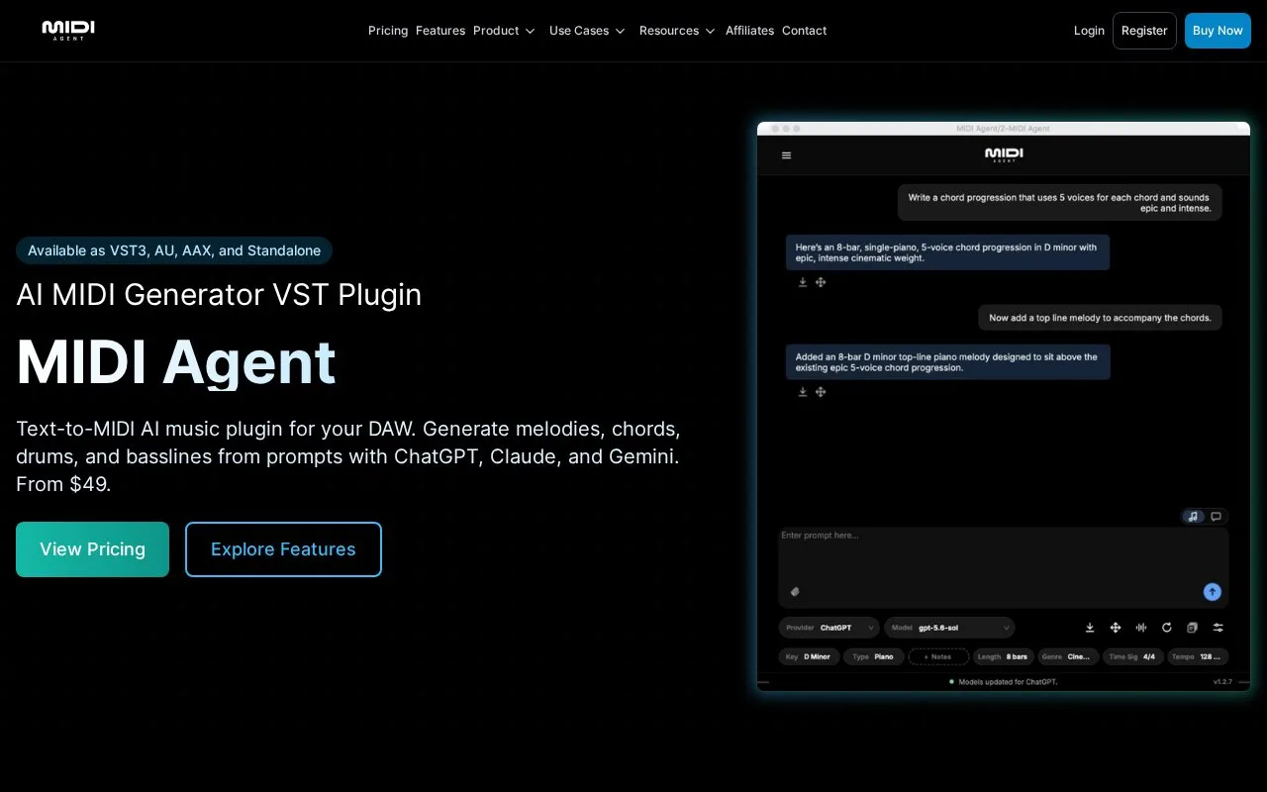The height and width of the screenshot is (792, 1267).
Task: Change the Type Piano selector
Action: 873,656
